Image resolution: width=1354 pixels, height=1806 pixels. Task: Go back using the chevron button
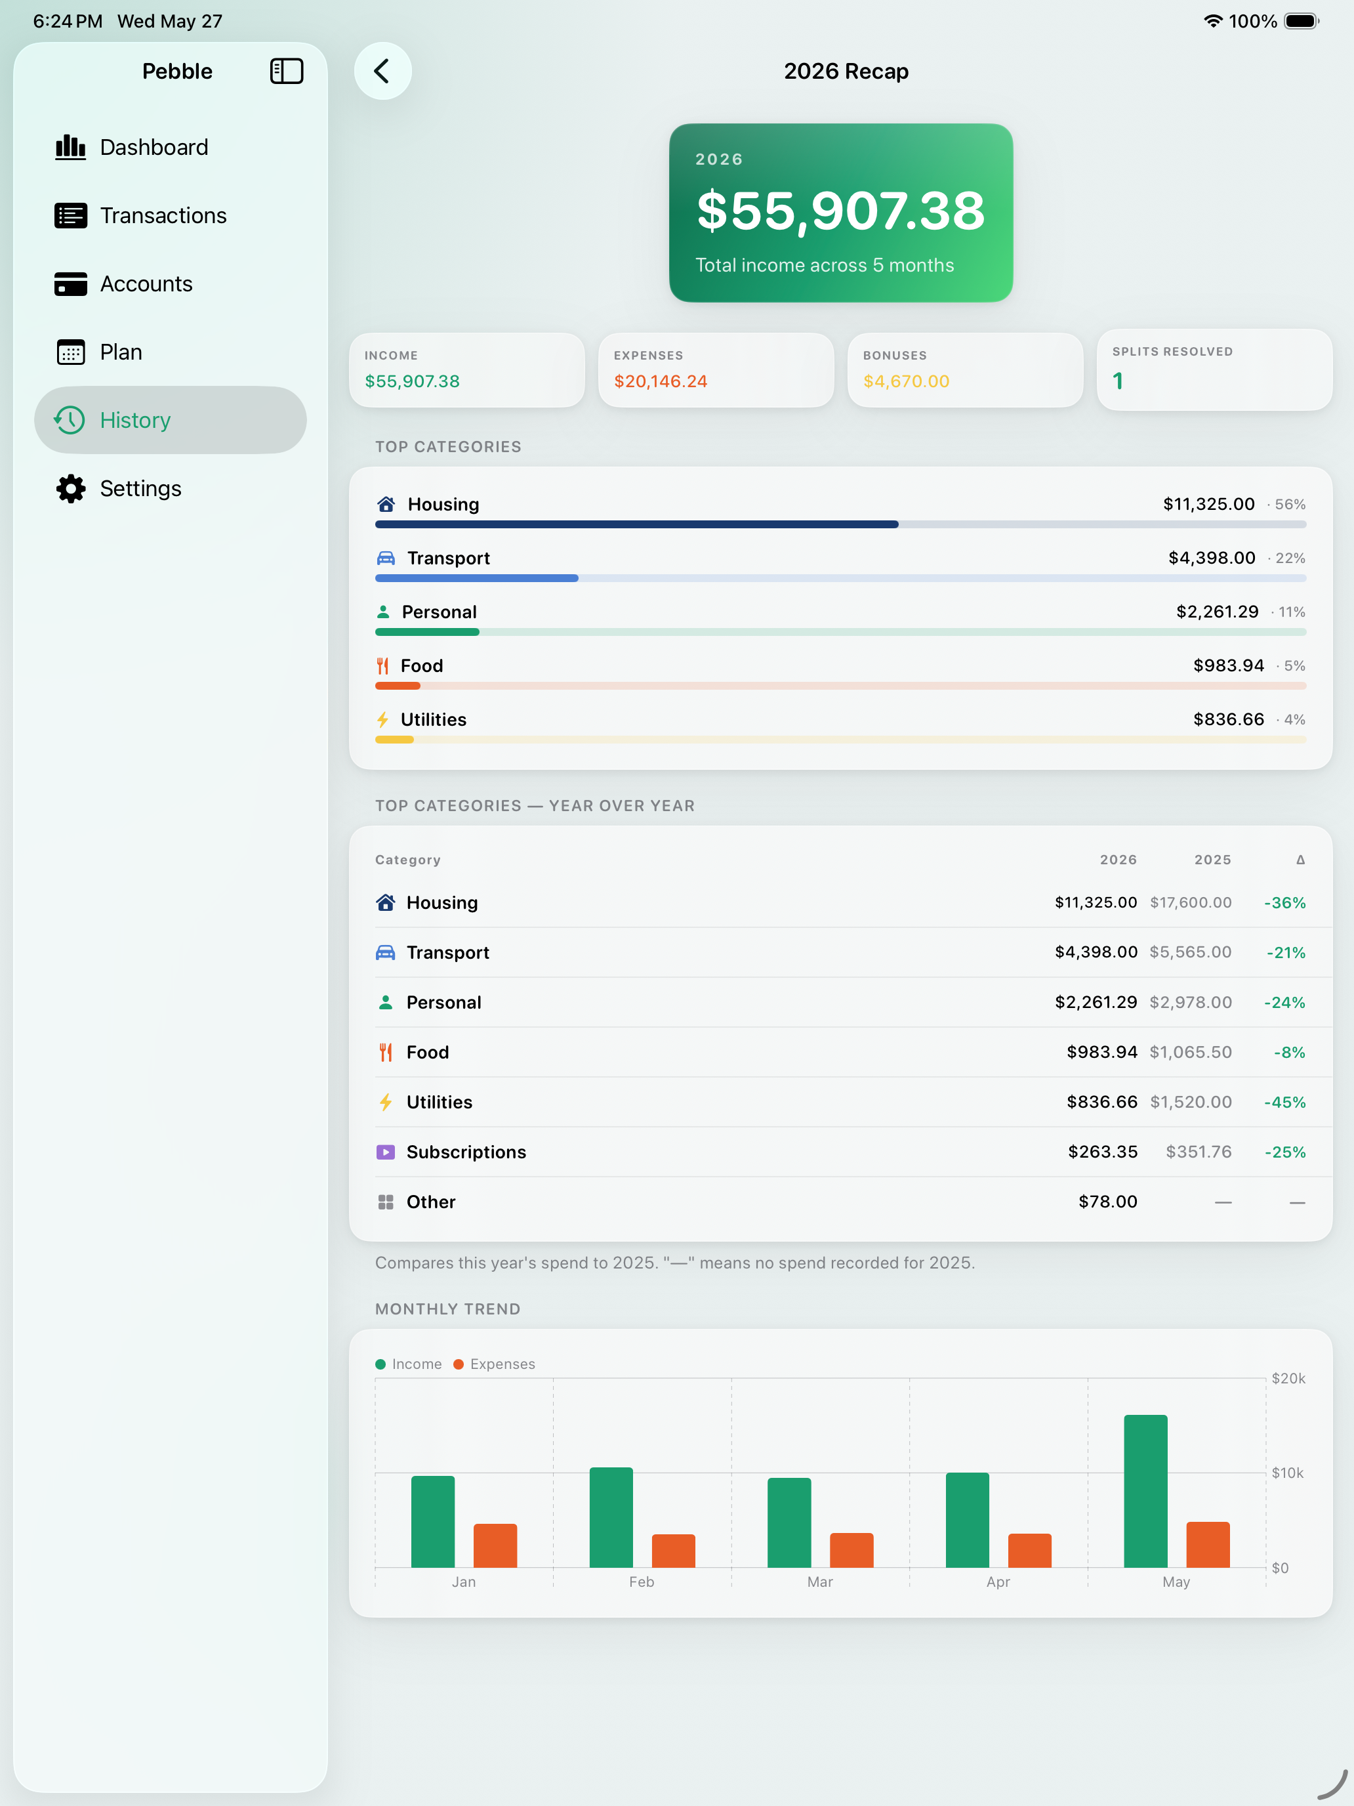pyautogui.click(x=382, y=71)
